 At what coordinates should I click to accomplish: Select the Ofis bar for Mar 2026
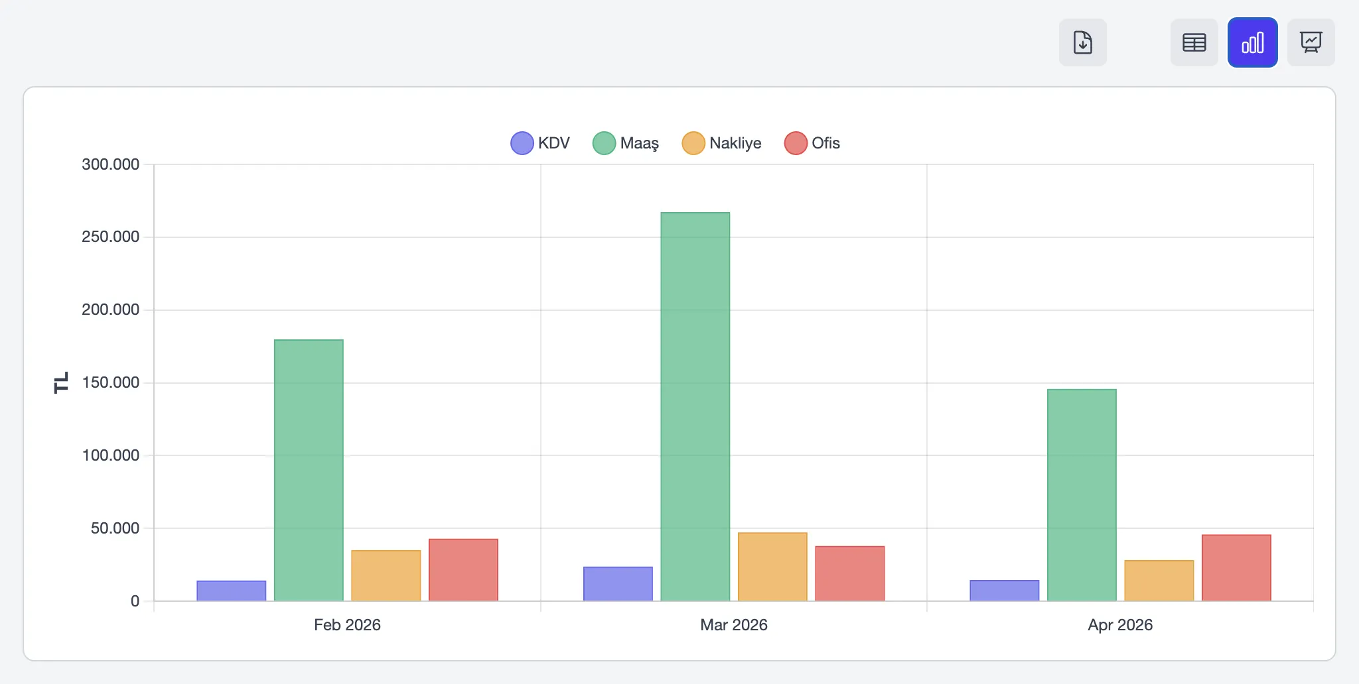[850, 574]
